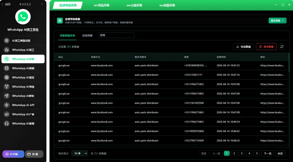The height and width of the screenshot is (162, 293).
Task: Click the 线索 column header
Action: [x=186, y=57]
